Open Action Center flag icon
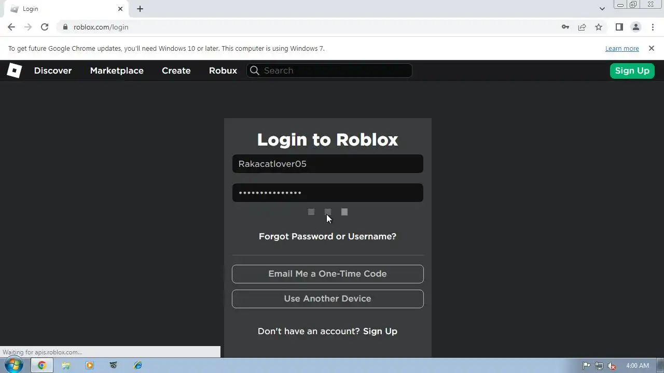Image resolution: width=664 pixels, height=373 pixels. coord(587,366)
